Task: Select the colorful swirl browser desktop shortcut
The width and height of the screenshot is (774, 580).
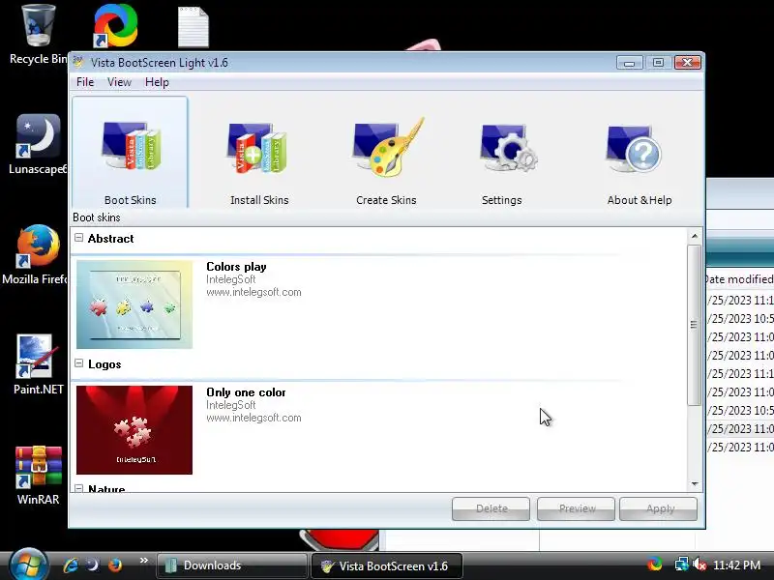Action: click(x=115, y=26)
